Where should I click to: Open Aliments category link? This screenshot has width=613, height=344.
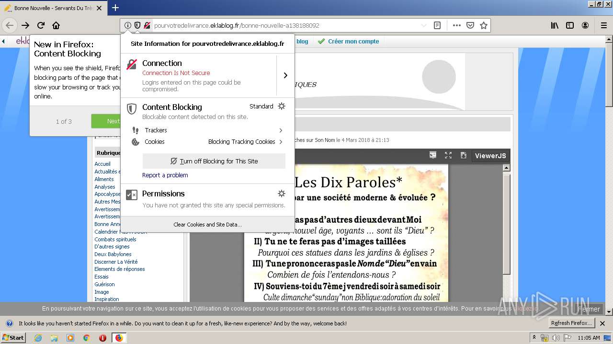[x=104, y=179]
